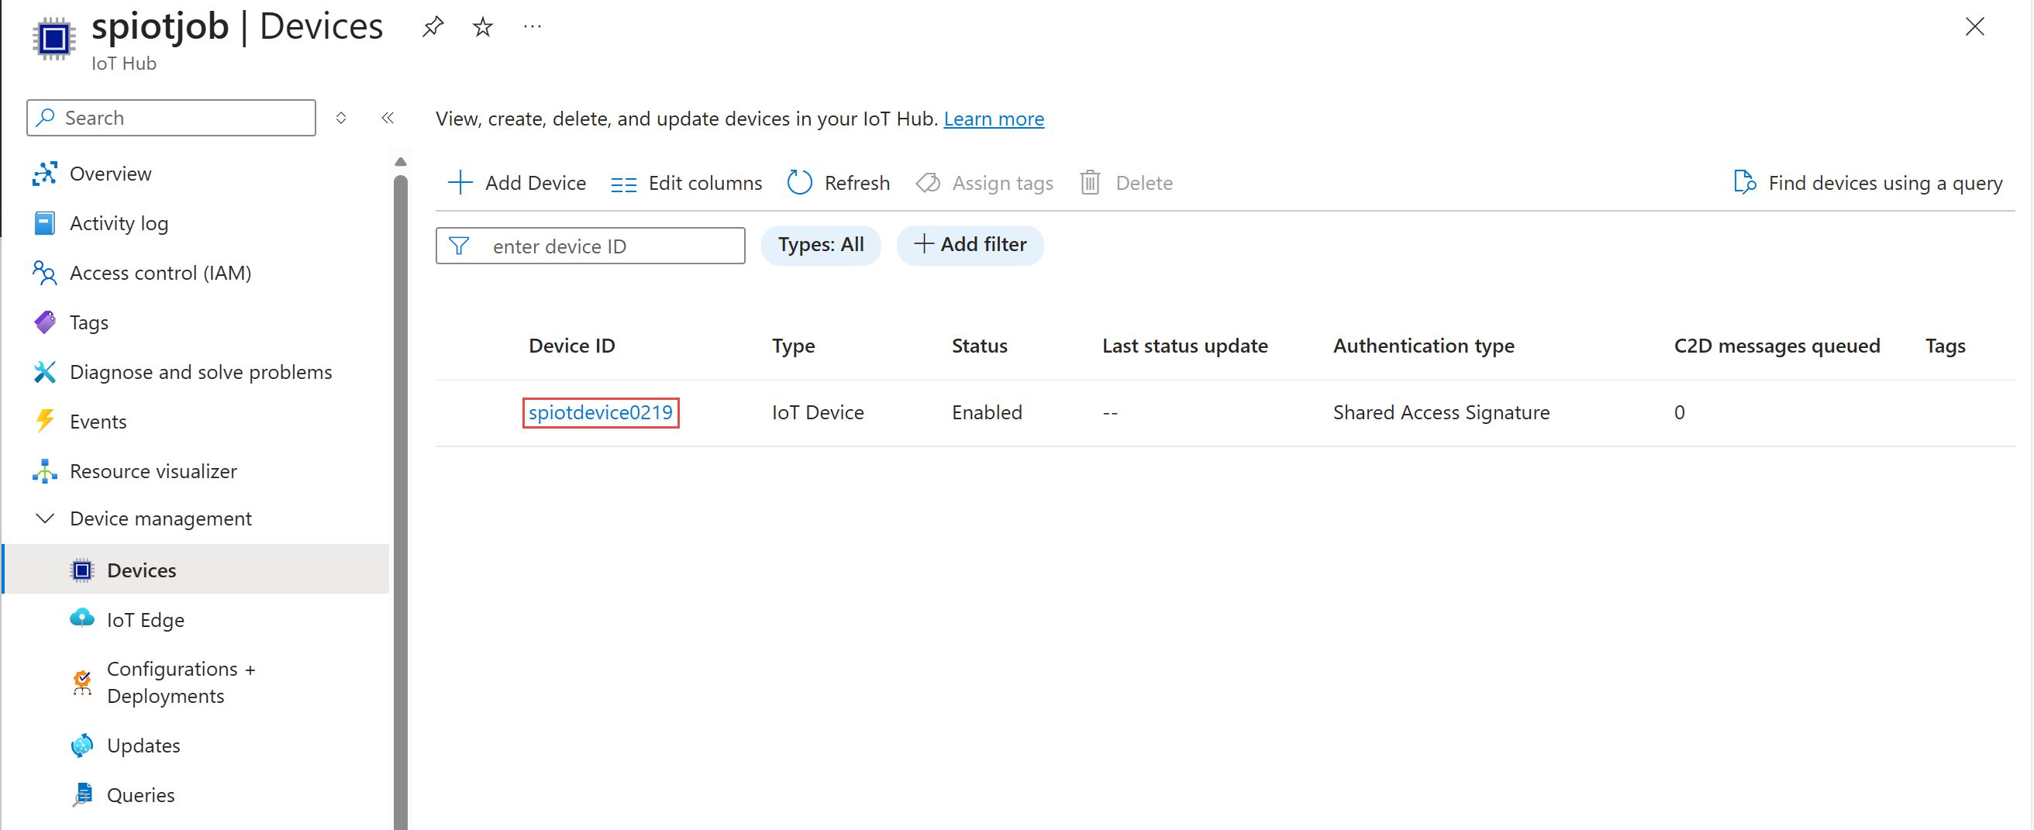Sort by C2D messages queued column
The width and height of the screenshot is (2034, 830).
coord(1777,346)
